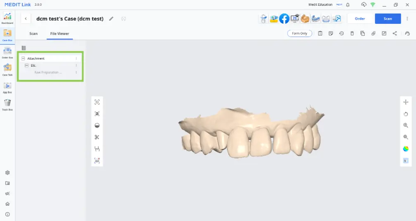Open settings gear in sidebar
The width and height of the screenshot is (416, 221).
[7, 172]
